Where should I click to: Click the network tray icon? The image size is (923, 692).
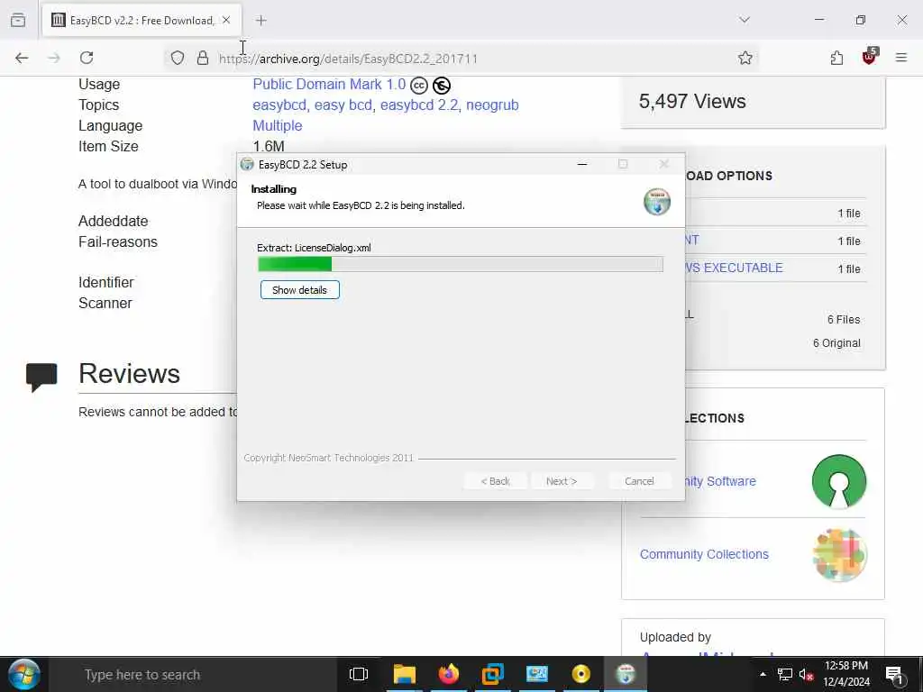coord(785,674)
